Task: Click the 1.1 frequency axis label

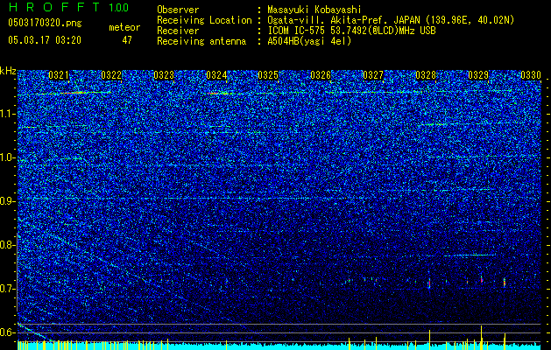Action: tap(7, 114)
